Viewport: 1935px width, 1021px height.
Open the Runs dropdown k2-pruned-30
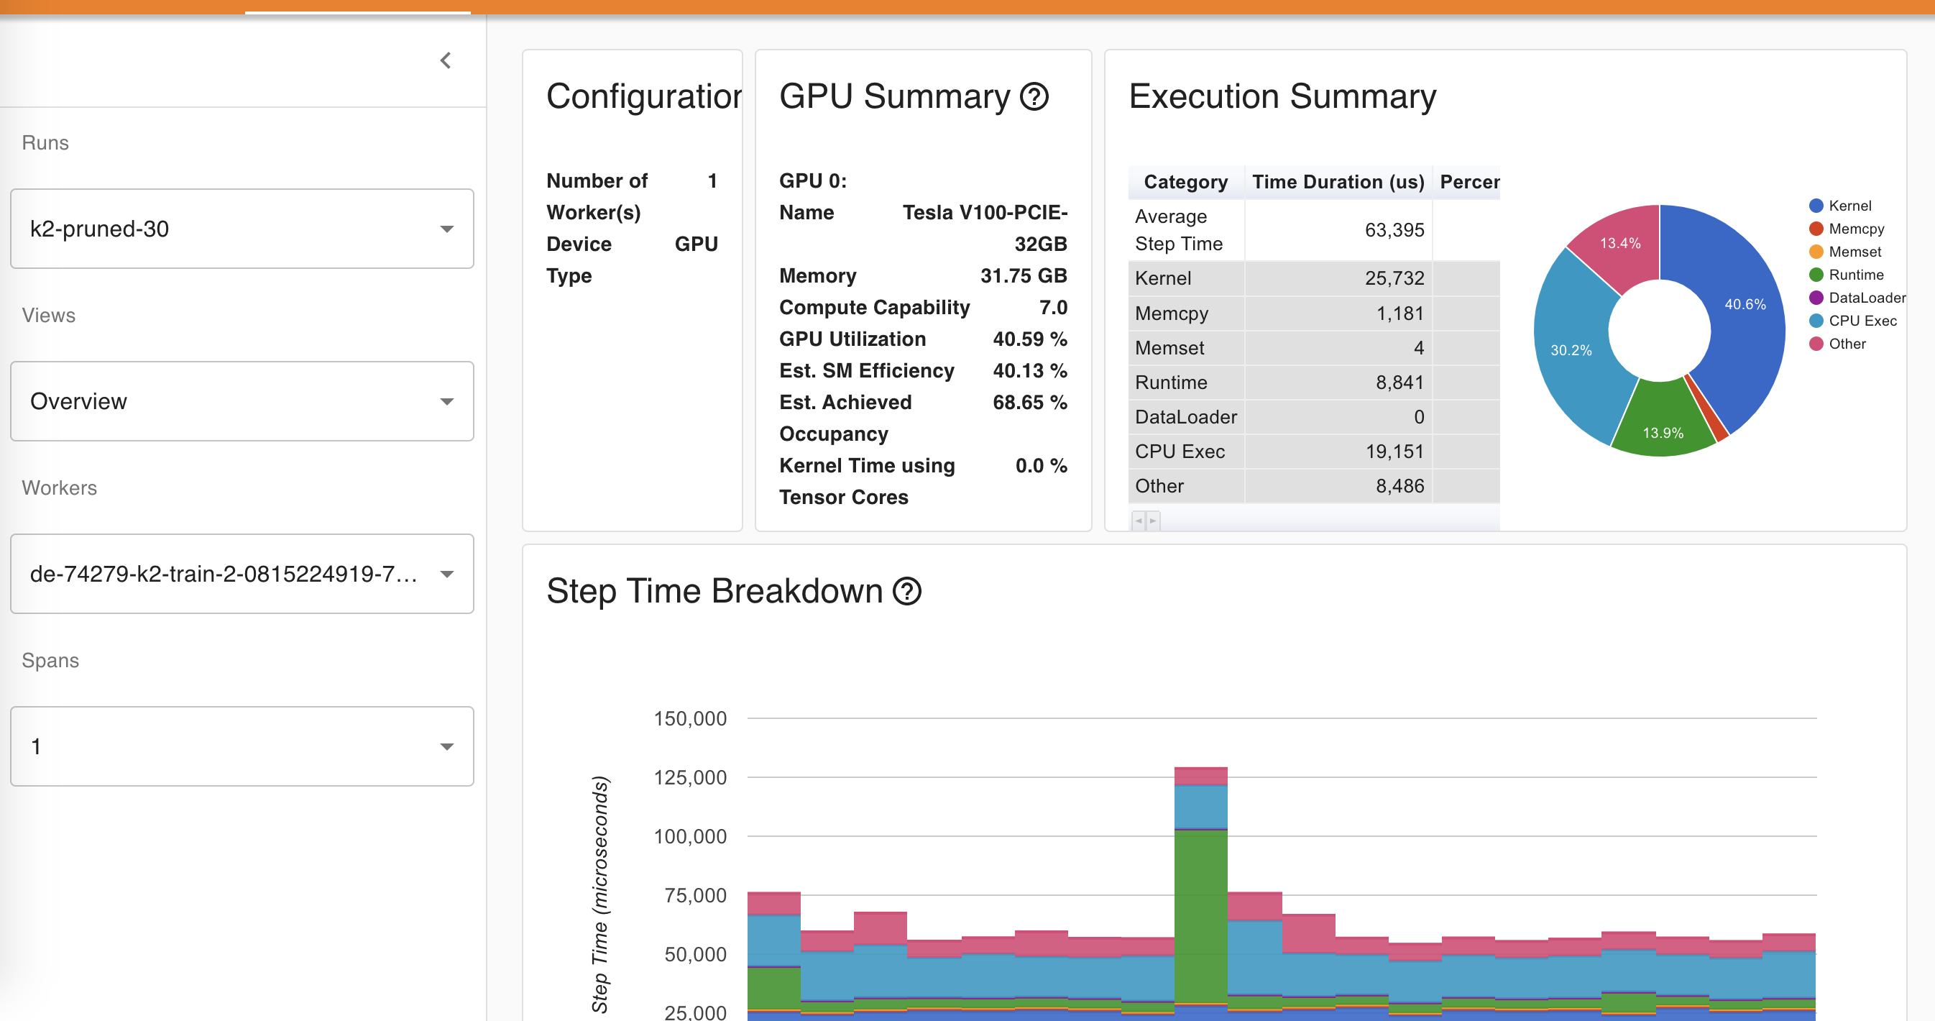coord(242,229)
